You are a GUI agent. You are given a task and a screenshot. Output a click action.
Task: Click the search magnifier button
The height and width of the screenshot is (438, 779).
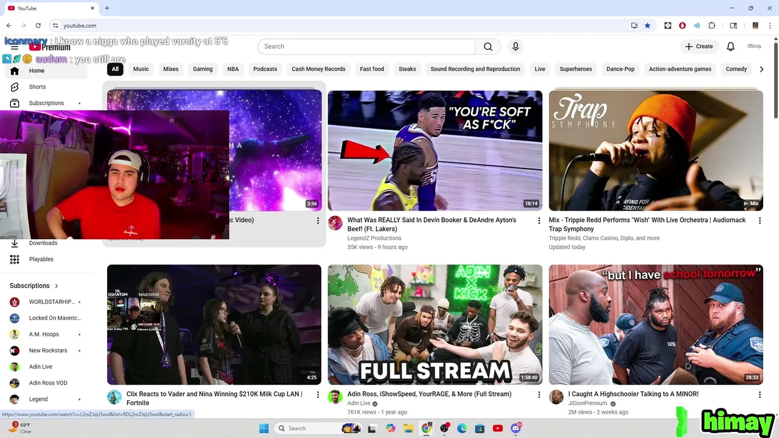pyautogui.click(x=488, y=46)
